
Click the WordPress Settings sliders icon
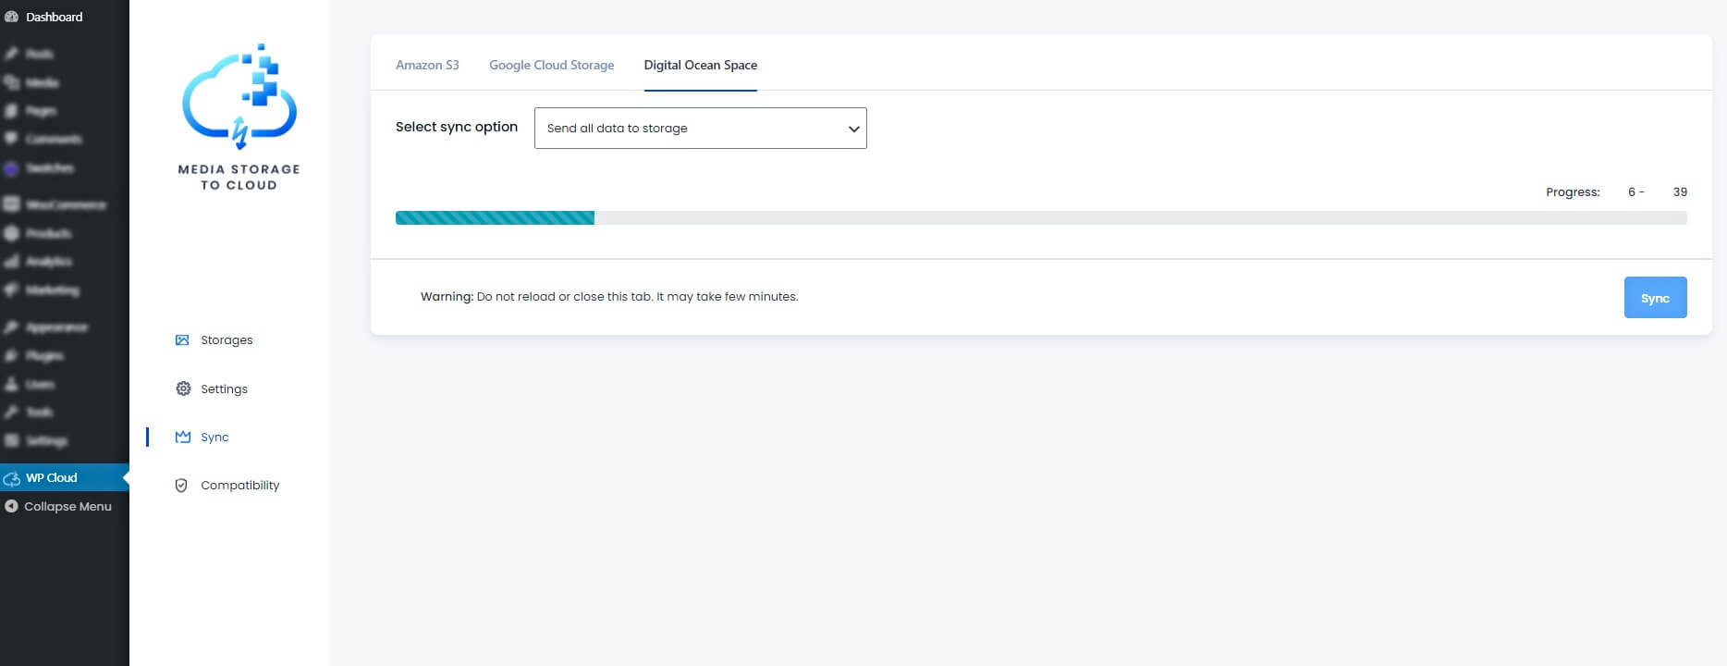pyautogui.click(x=11, y=440)
